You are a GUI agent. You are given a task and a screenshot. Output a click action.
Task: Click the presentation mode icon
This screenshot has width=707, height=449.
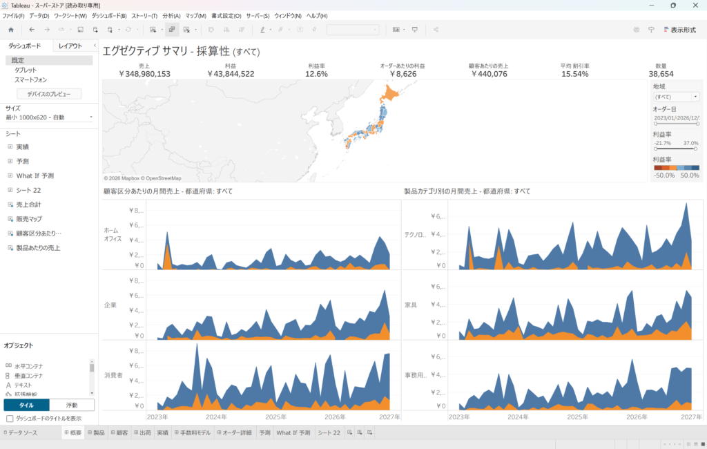click(x=415, y=30)
